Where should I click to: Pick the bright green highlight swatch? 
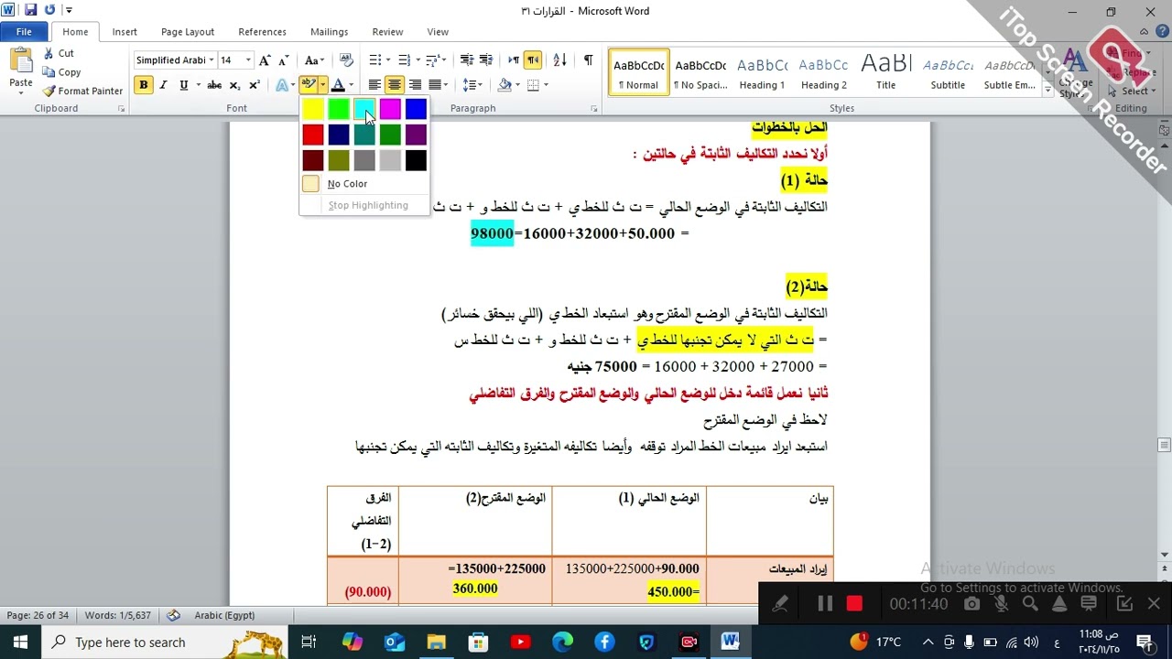tap(339, 110)
